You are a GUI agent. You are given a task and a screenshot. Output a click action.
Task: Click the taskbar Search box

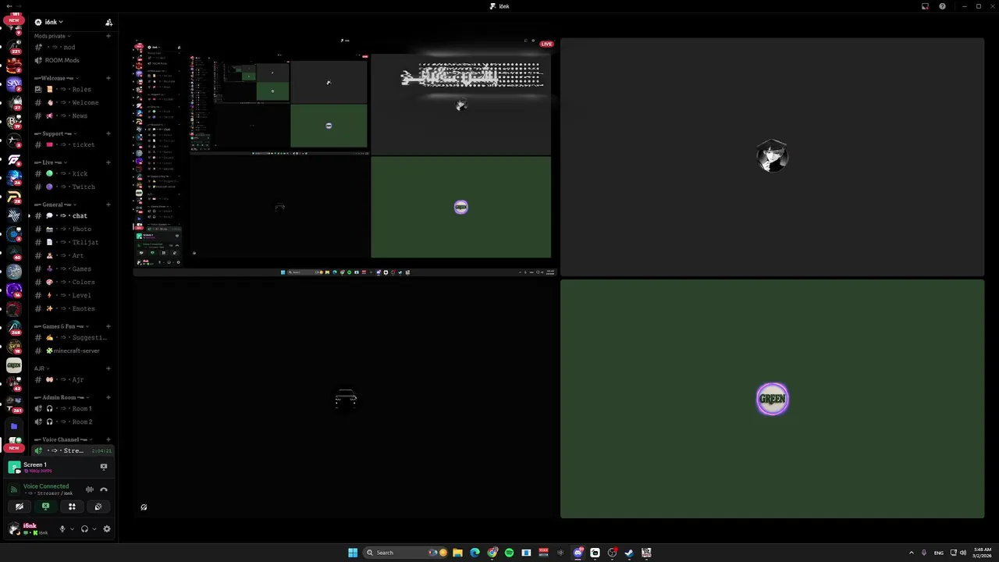pyautogui.click(x=406, y=553)
